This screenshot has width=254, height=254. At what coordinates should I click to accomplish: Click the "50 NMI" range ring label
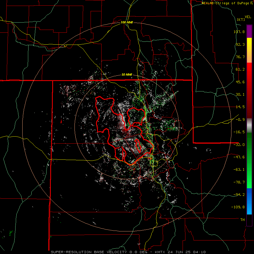click(x=127, y=75)
